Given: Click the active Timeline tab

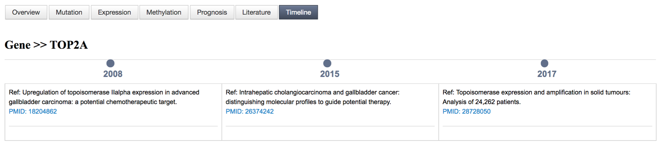Looking at the screenshot, I should coord(298,12).
